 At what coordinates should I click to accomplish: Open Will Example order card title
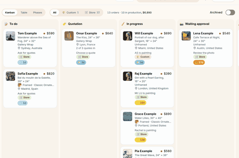pos(144,33)
